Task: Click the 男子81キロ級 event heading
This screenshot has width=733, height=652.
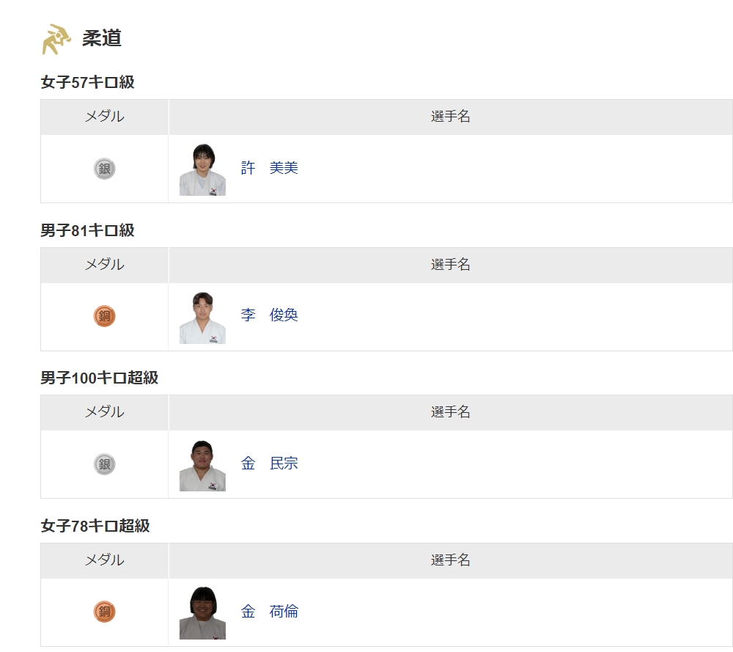Action: (x=87, y=230)
